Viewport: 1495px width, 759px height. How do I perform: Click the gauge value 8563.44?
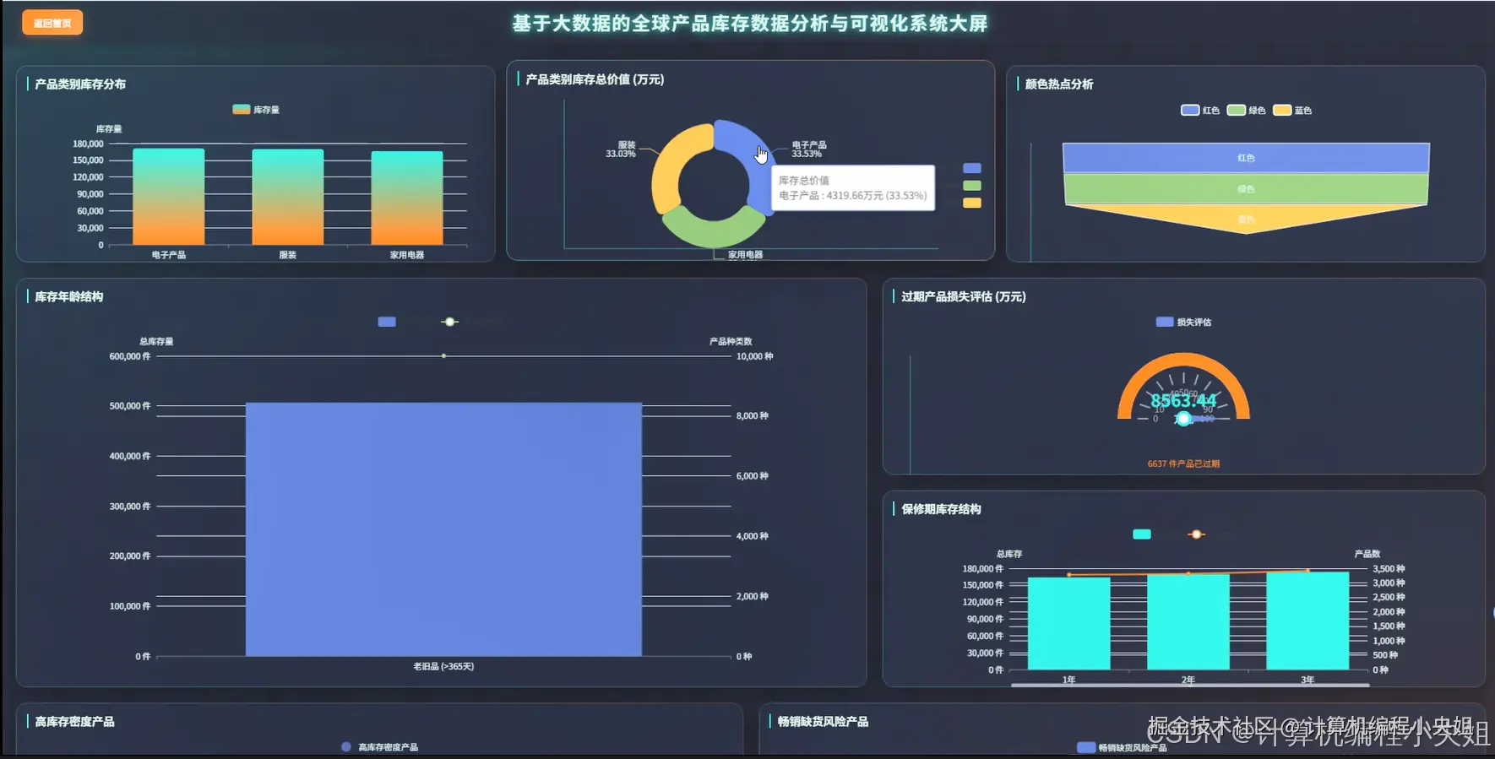pos(1183,400)
